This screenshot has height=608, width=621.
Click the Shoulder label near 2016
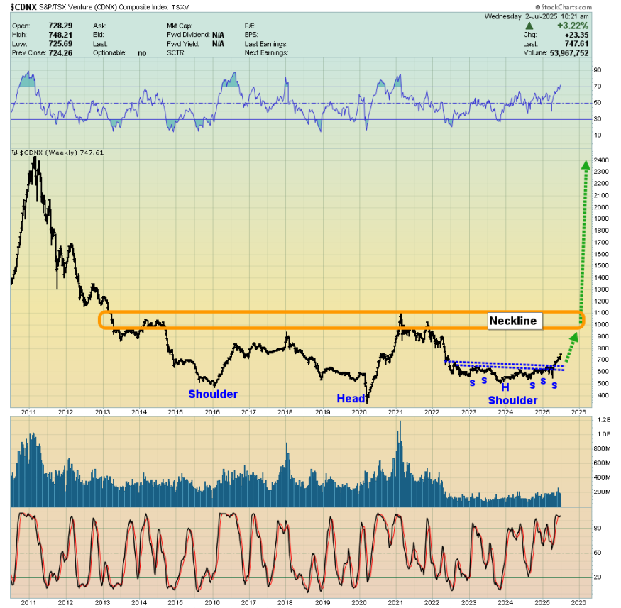pos(213,394)
